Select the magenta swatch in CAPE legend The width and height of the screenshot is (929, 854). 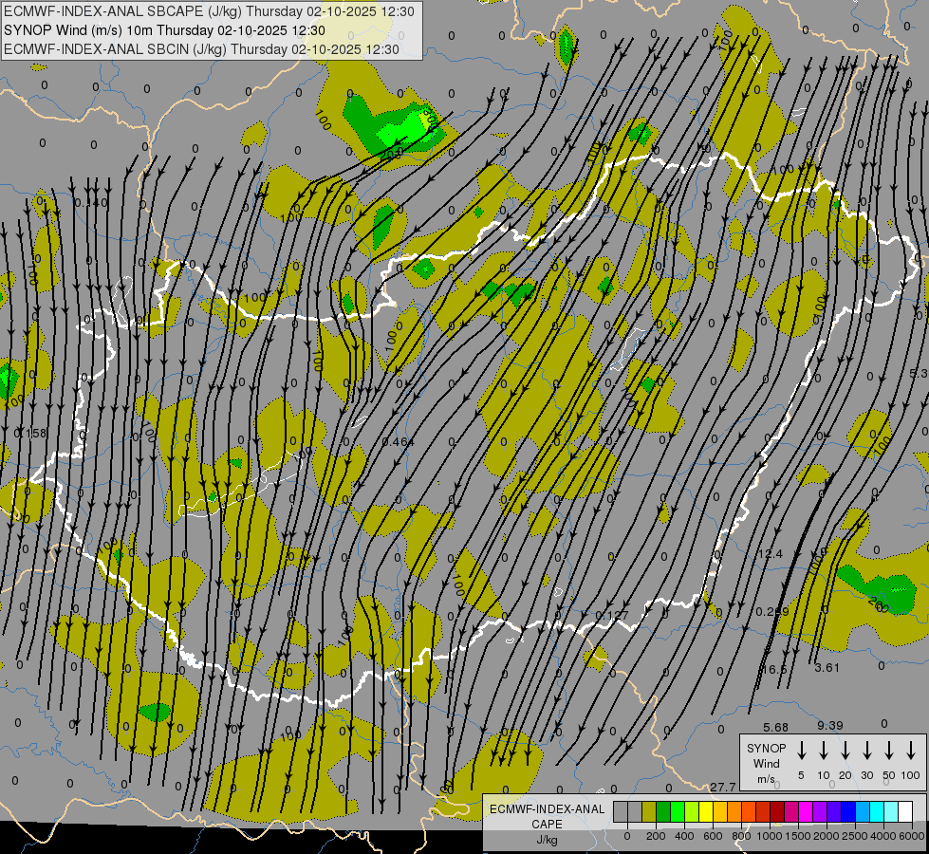(x=806, y=812)
